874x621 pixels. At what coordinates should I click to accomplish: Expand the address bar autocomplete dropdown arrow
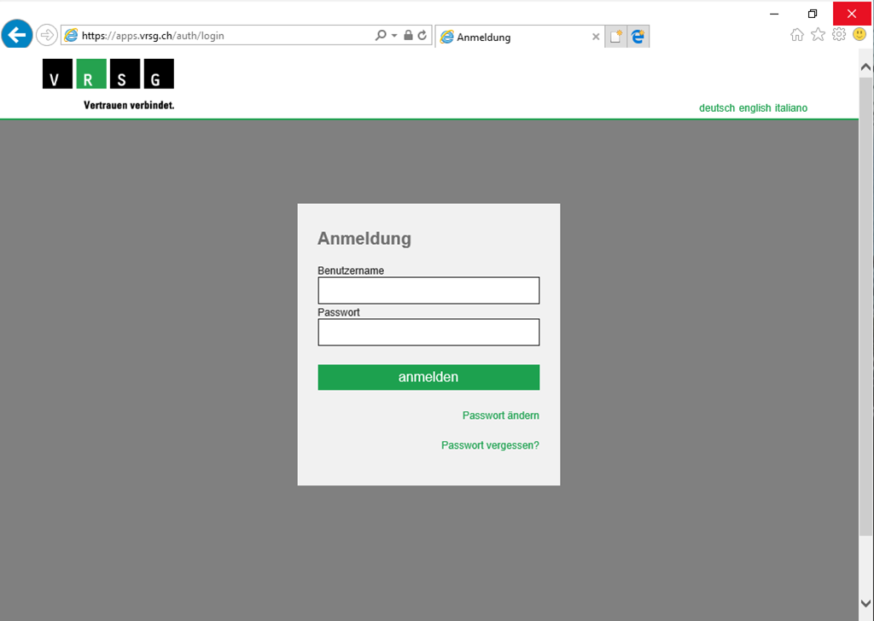(x=394, y=36)
